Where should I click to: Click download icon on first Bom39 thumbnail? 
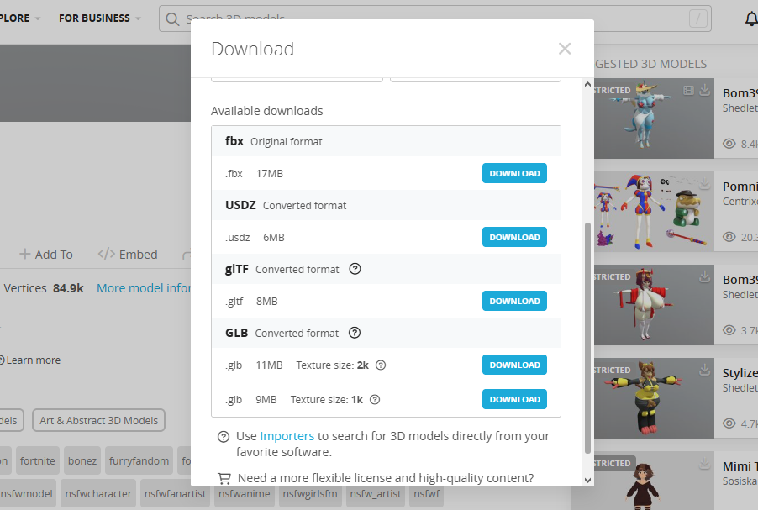(x=705, y=90)
